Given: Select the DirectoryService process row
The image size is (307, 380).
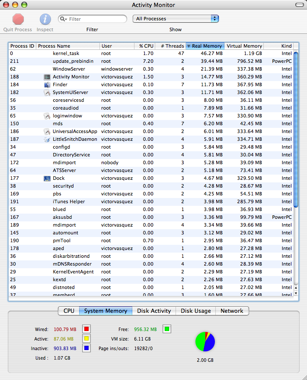Looking at the screenshot, I should tap(151, 155).
